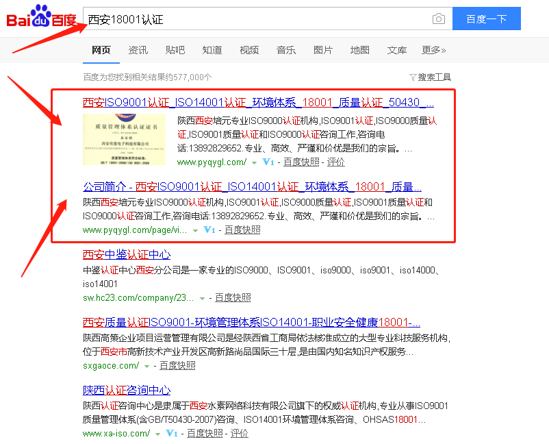The image size is (549, 444).
Task: Switch to the 图片 tab
Action: click(323, 50)
